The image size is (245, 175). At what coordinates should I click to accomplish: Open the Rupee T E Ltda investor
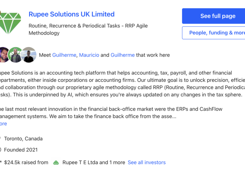(x=80, y=163)
